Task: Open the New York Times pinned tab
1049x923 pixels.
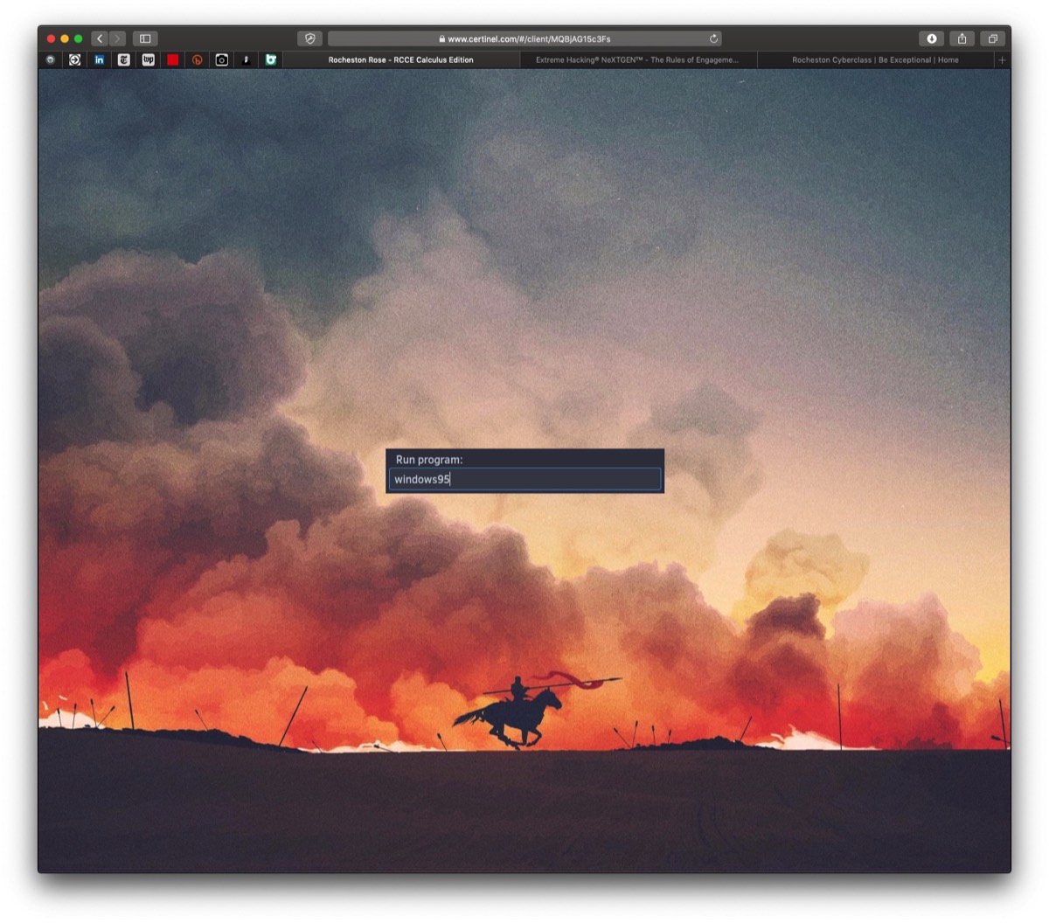Action: click(124, 60)
